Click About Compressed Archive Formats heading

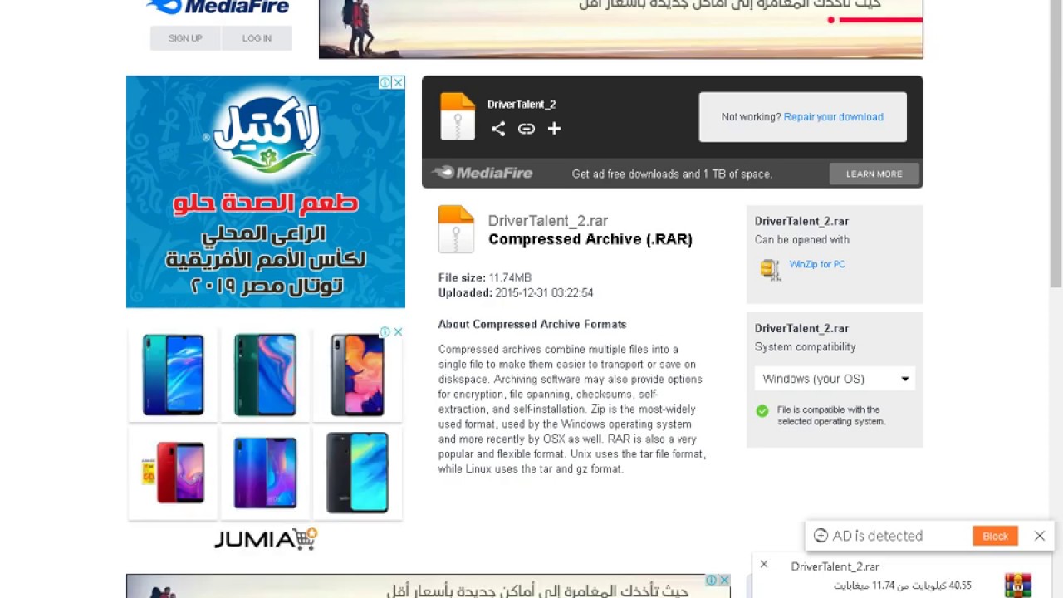(532, 324)
